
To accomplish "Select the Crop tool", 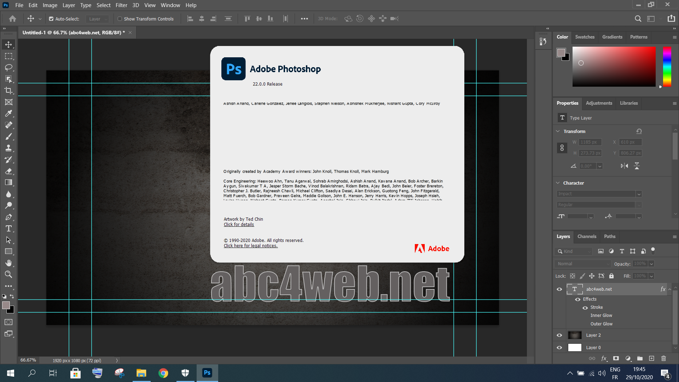I will pyautogui.click(x=8, y=91).
